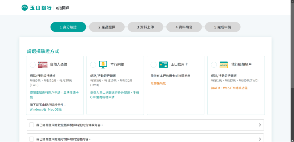The height and width of the screenshot is (142, 294).
Task: Download the Windows版 verification component
Action: (38, 110)
